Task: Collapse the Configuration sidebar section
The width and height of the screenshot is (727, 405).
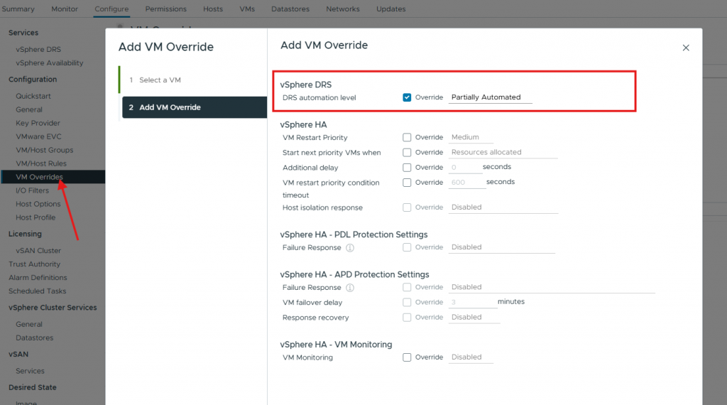Action: (x=33, y=80)
